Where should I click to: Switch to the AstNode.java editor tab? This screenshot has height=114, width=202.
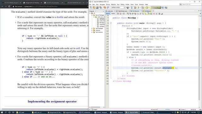[x=148, y=11]
